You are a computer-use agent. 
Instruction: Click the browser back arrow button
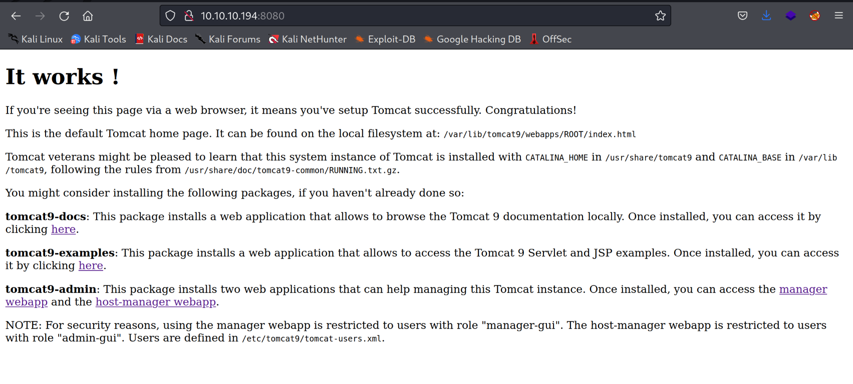coord(16,16)
